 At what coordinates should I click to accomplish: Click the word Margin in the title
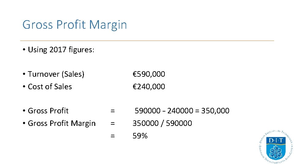108,25
